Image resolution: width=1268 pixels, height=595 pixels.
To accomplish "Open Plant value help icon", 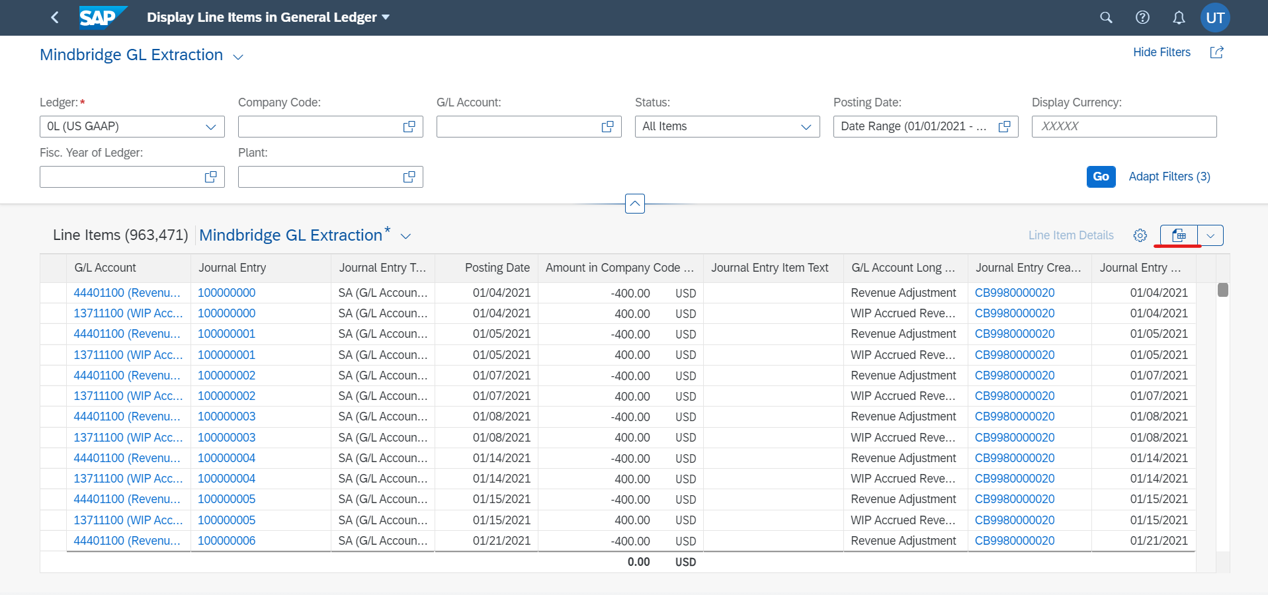I will pos(409,177).
